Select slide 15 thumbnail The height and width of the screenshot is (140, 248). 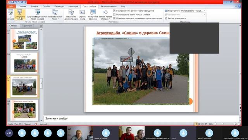[24, 39]
